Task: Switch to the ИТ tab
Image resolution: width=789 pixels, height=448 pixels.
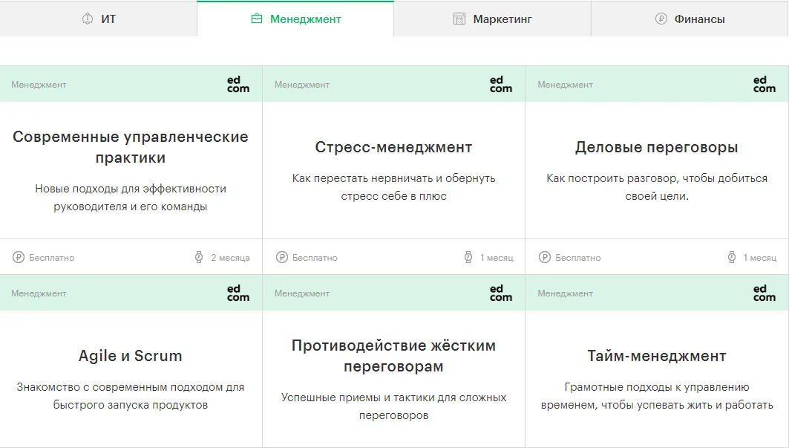Action: coord(99,19)
